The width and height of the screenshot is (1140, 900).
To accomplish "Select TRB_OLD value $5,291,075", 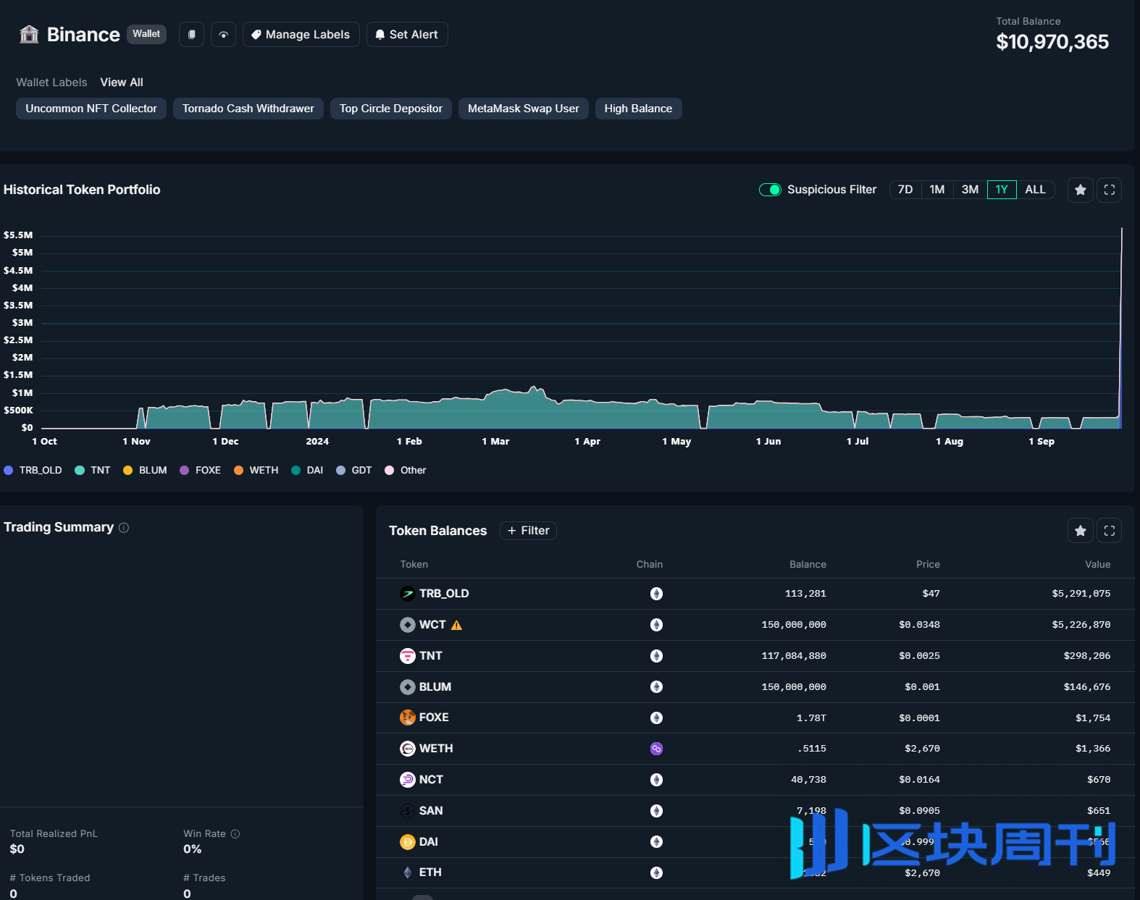I will click(x=1081, y=594).
